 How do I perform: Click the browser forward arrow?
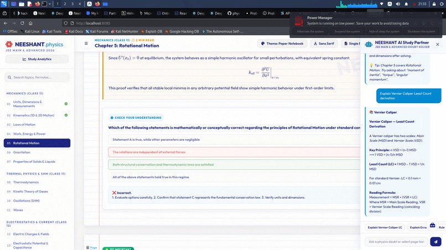(x=14, y=23)
